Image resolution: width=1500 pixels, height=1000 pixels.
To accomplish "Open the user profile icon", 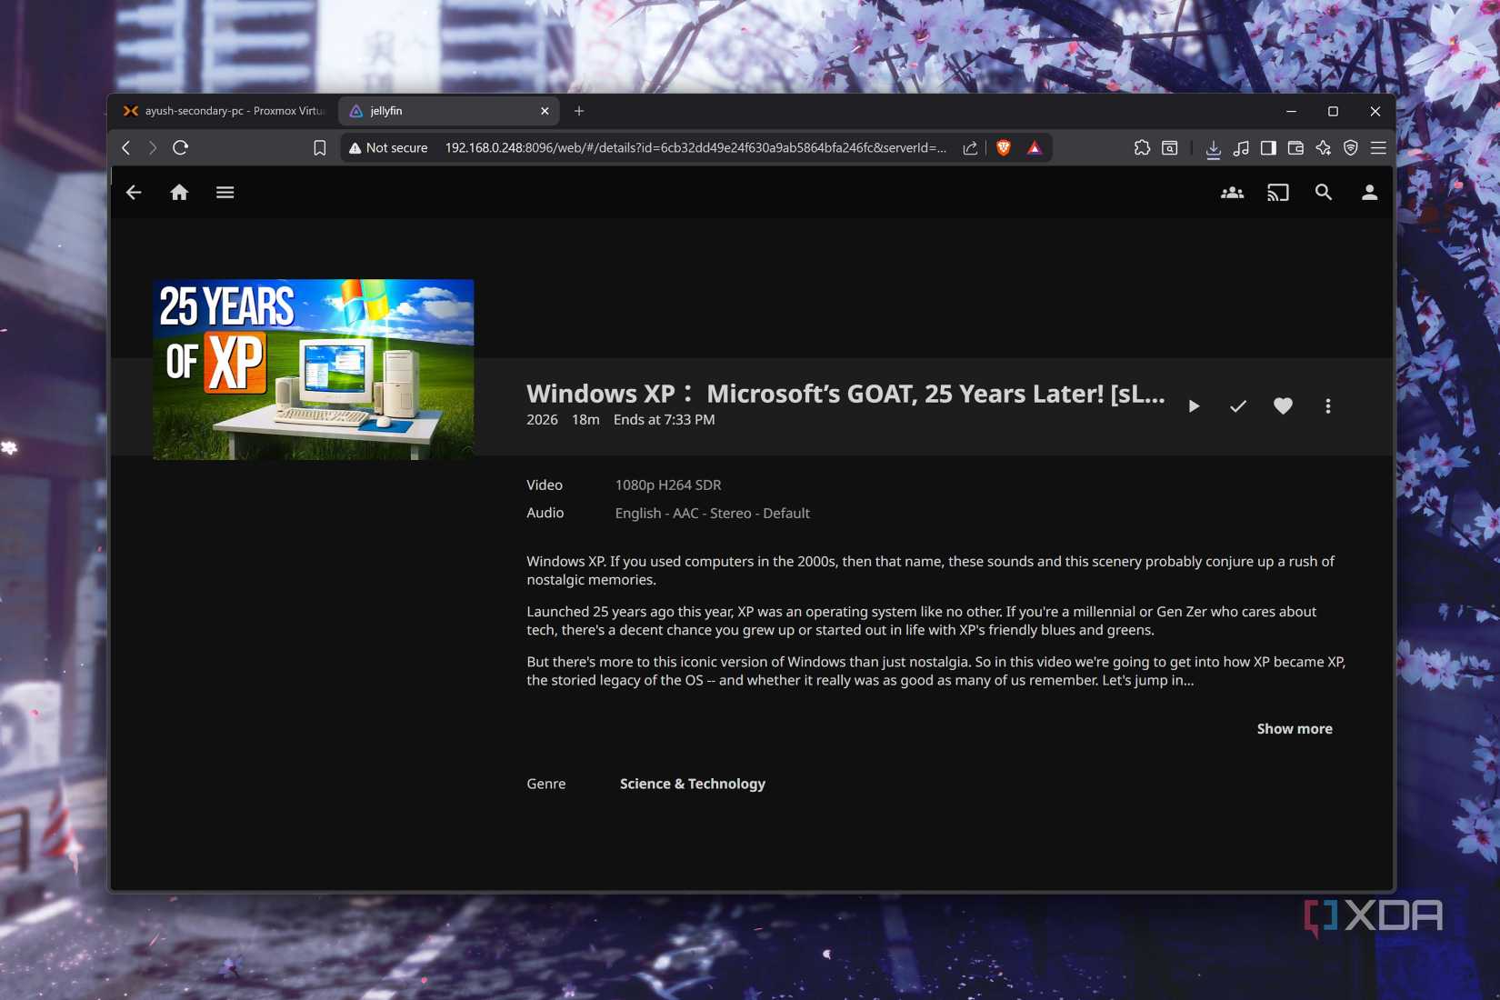I will [1369, 193].
